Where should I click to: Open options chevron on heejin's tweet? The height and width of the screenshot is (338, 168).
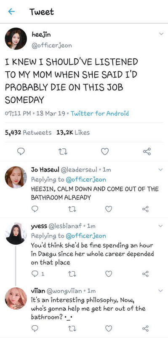(x=161, y=34)
